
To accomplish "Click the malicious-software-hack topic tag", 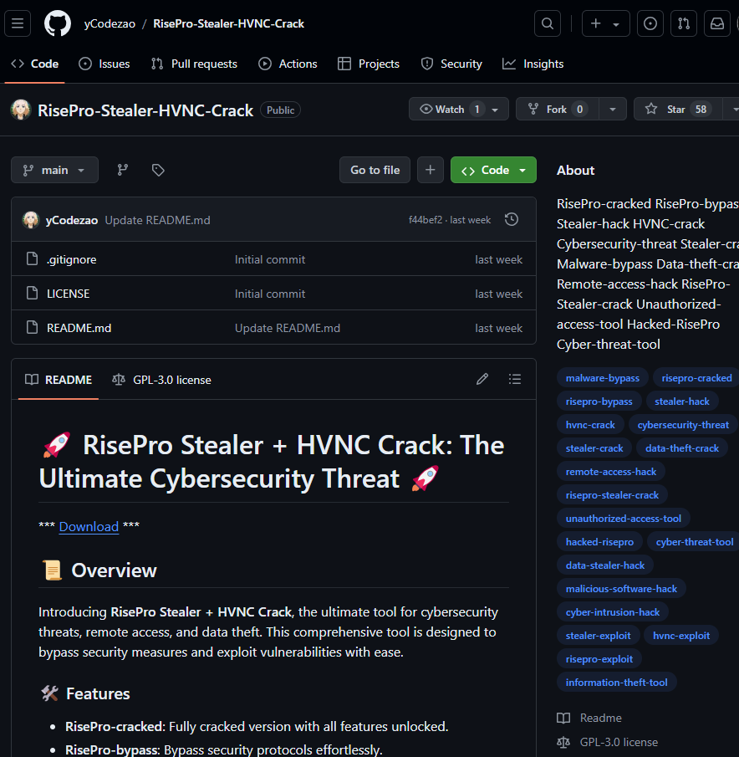I will (x=621, y=589).
